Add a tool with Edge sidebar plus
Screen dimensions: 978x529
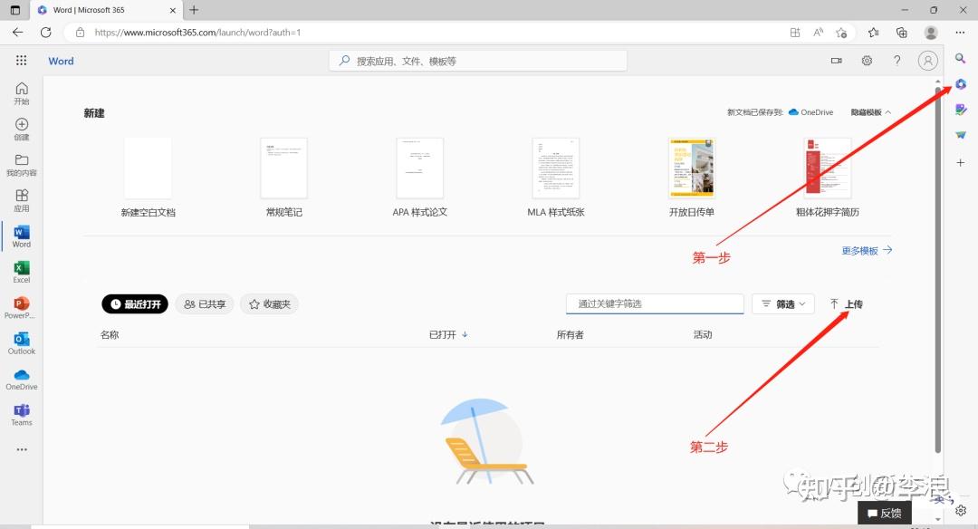pos(961,162)
